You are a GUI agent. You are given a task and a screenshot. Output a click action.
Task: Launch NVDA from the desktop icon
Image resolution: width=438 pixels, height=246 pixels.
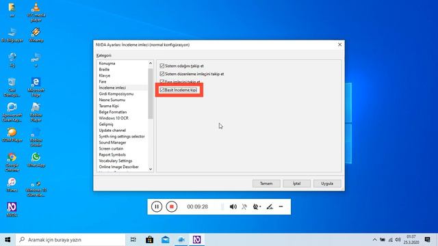12,210
